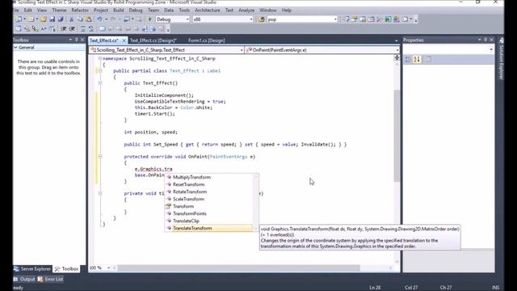Open the Refactor menu

pyautogui.click(x=80, y=11)
